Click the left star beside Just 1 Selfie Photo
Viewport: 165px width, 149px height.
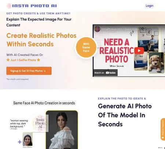(x=8, y=60)
